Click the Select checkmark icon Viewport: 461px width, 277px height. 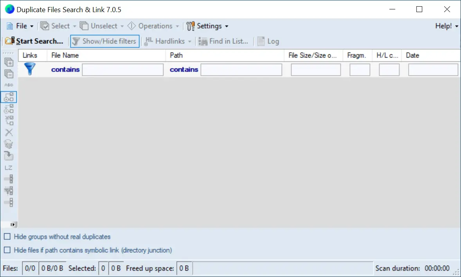click(x=45, y=26)
